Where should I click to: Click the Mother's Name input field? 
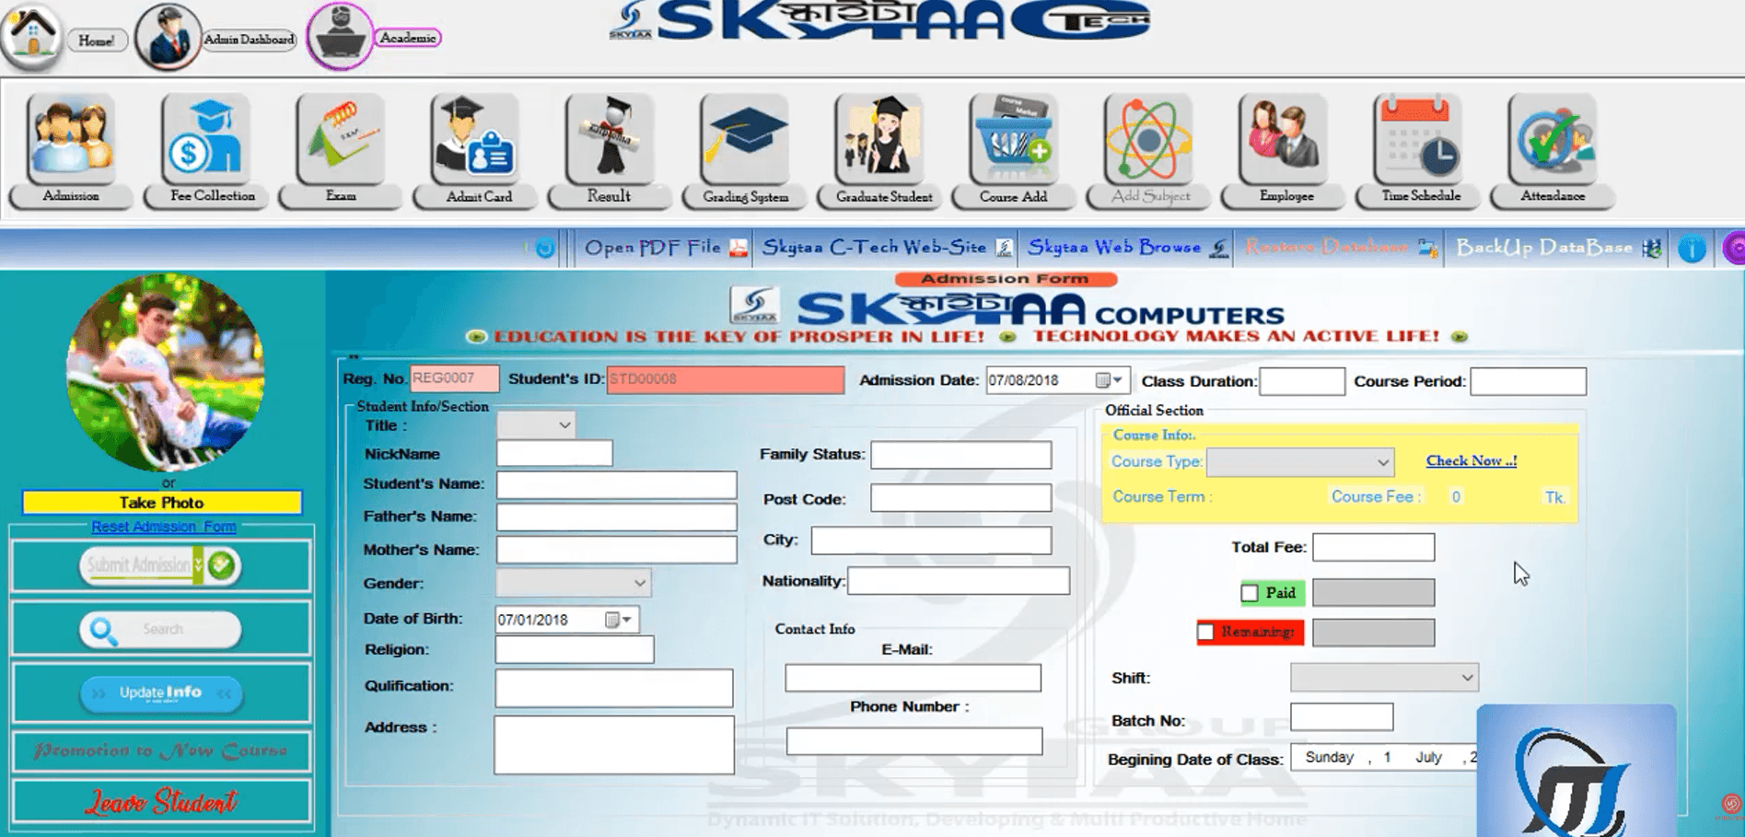616,550
